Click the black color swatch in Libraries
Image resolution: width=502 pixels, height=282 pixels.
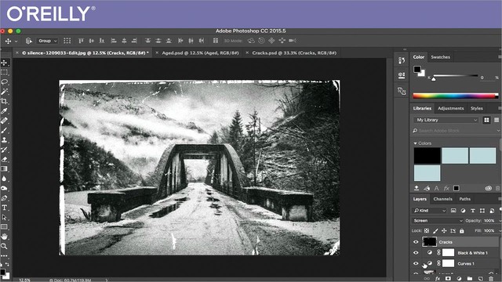(427, 156)
